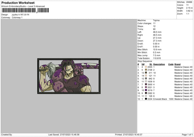Screen dimensions: 194x137
Task: Click 'Wilcom EmbroideryStudio – Level 3 Advanced' subtitle
Action: pos(23,6)
